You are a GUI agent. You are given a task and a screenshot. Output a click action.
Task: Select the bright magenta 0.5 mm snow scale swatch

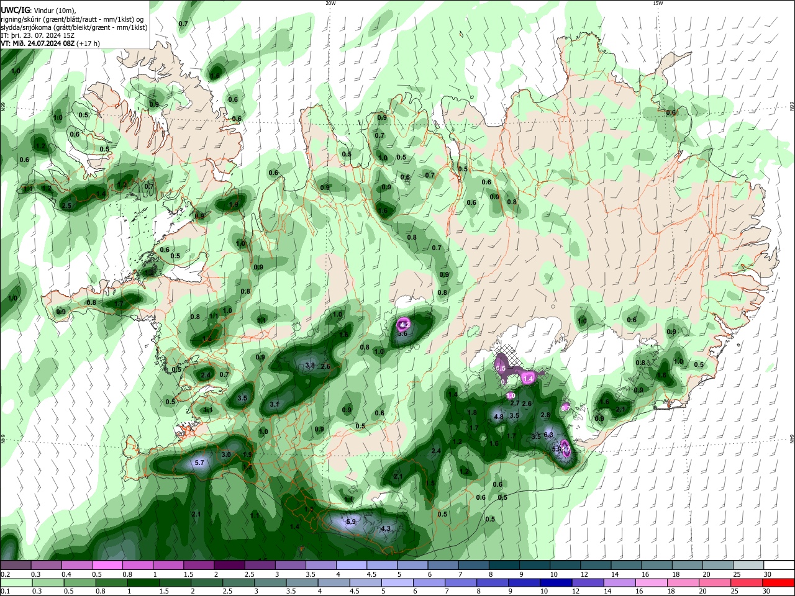(107, 566)
